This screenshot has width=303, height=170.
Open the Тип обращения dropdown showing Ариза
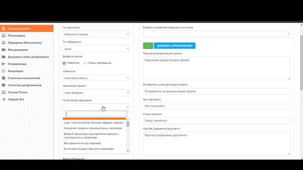pos(96,49)
